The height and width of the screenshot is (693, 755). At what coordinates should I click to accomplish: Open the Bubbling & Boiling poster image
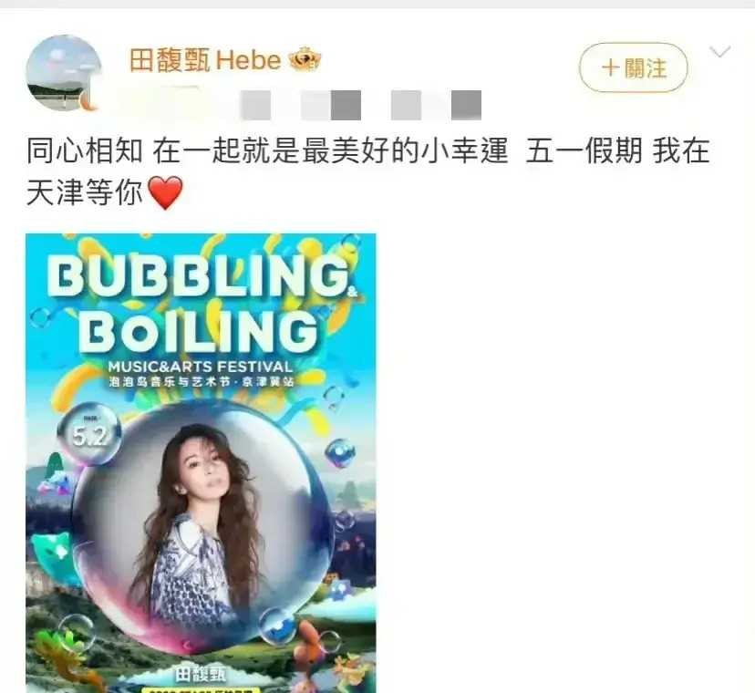point(201,463)
